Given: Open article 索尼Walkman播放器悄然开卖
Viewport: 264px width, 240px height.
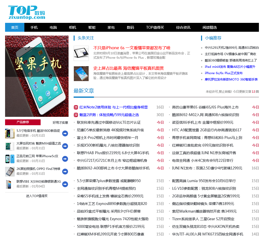Looking at the screenshot, I should (x=204, y=211).
